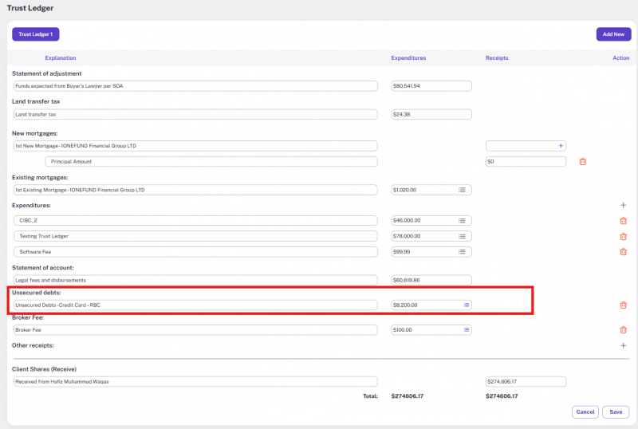Delete the Software Fee row
Viewport: 638px width, 429px height.
623,252
